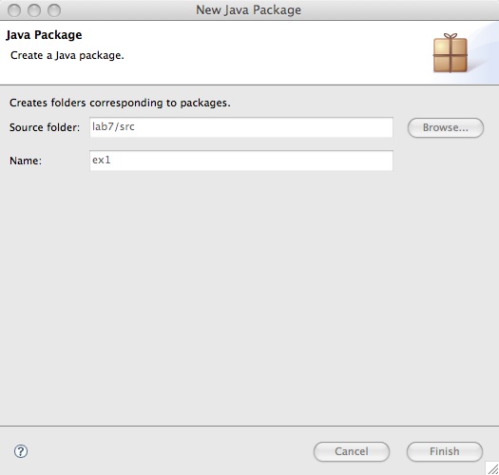The image size is (499, 475).
Task: Focus the Source folder field containing lab7/src
Action: pos(241,127)
